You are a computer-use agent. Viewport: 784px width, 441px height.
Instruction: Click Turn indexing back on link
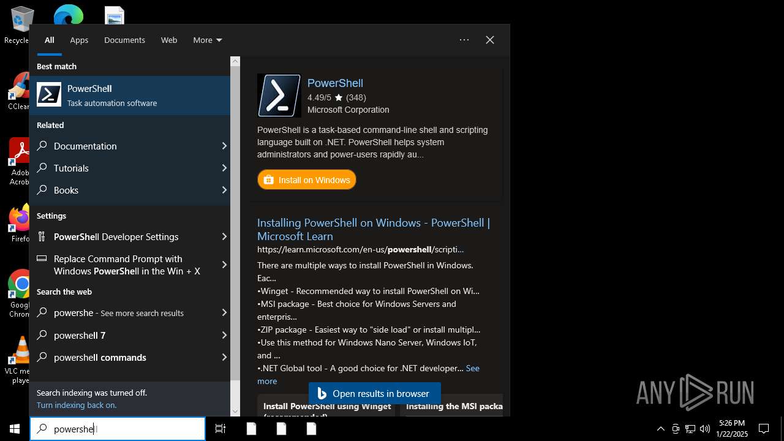[77, 405]
